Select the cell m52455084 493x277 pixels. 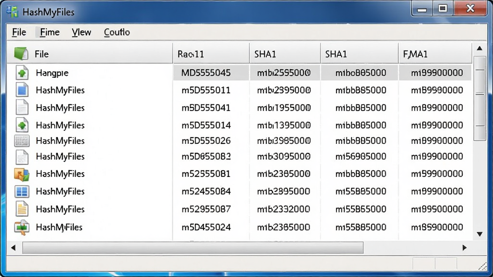click(206, 191)
